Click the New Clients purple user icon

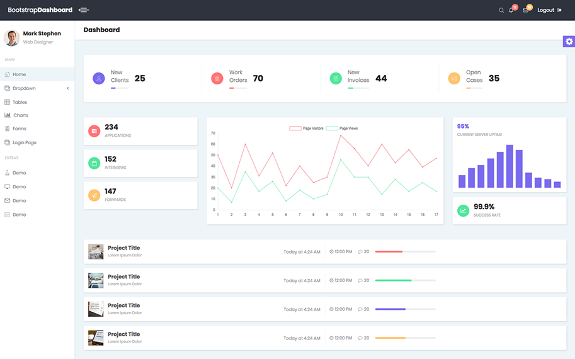(x=99, y=79)
